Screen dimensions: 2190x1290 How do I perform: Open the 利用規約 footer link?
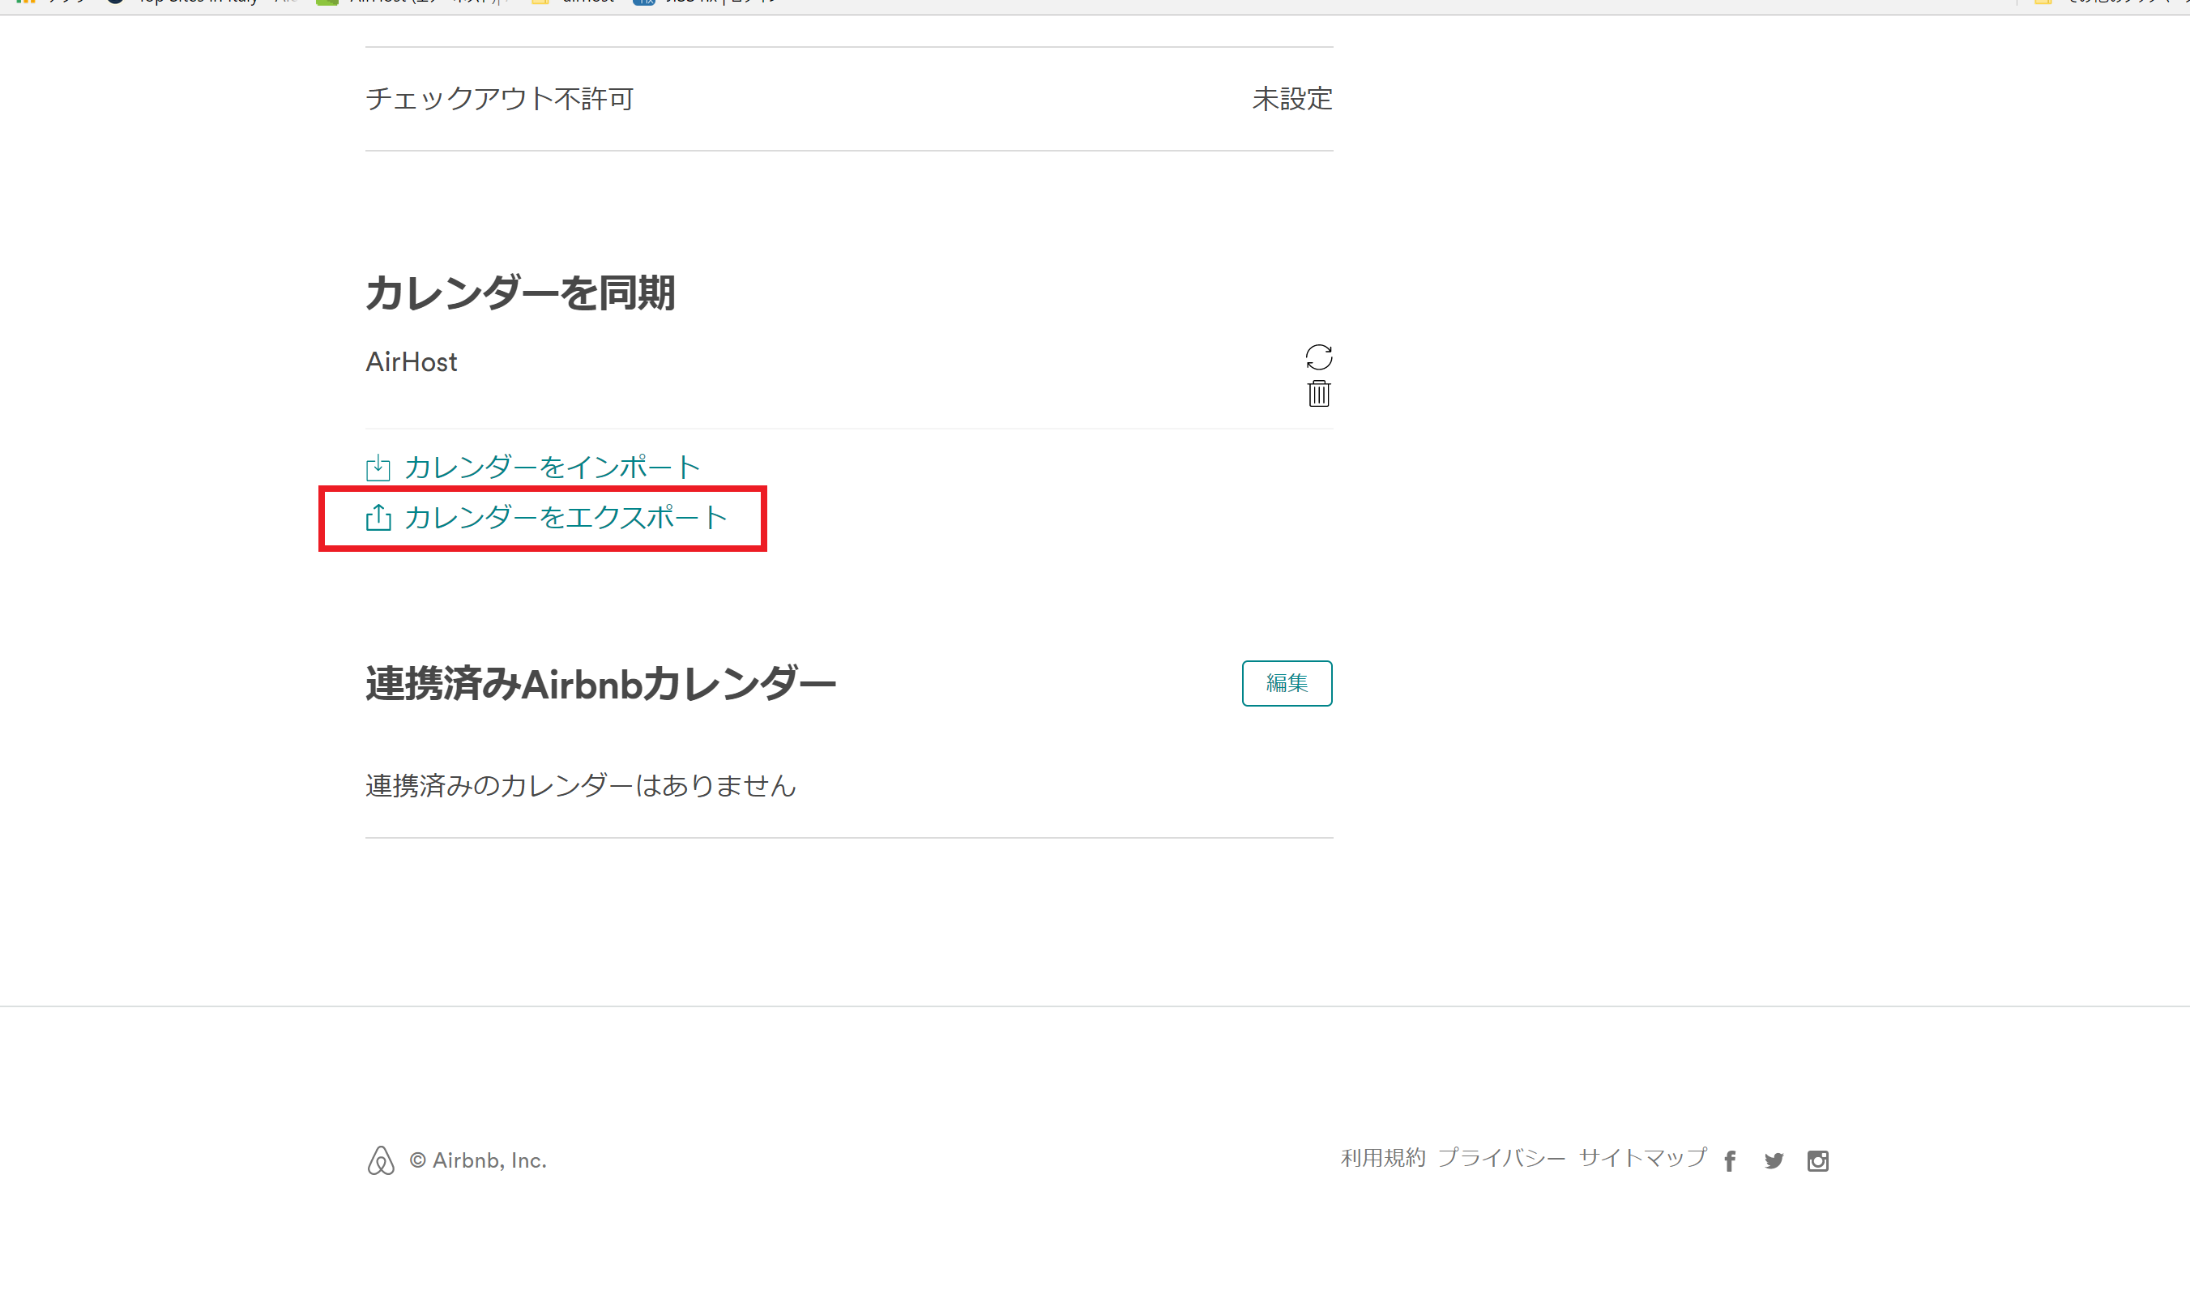[1383, 1158]
